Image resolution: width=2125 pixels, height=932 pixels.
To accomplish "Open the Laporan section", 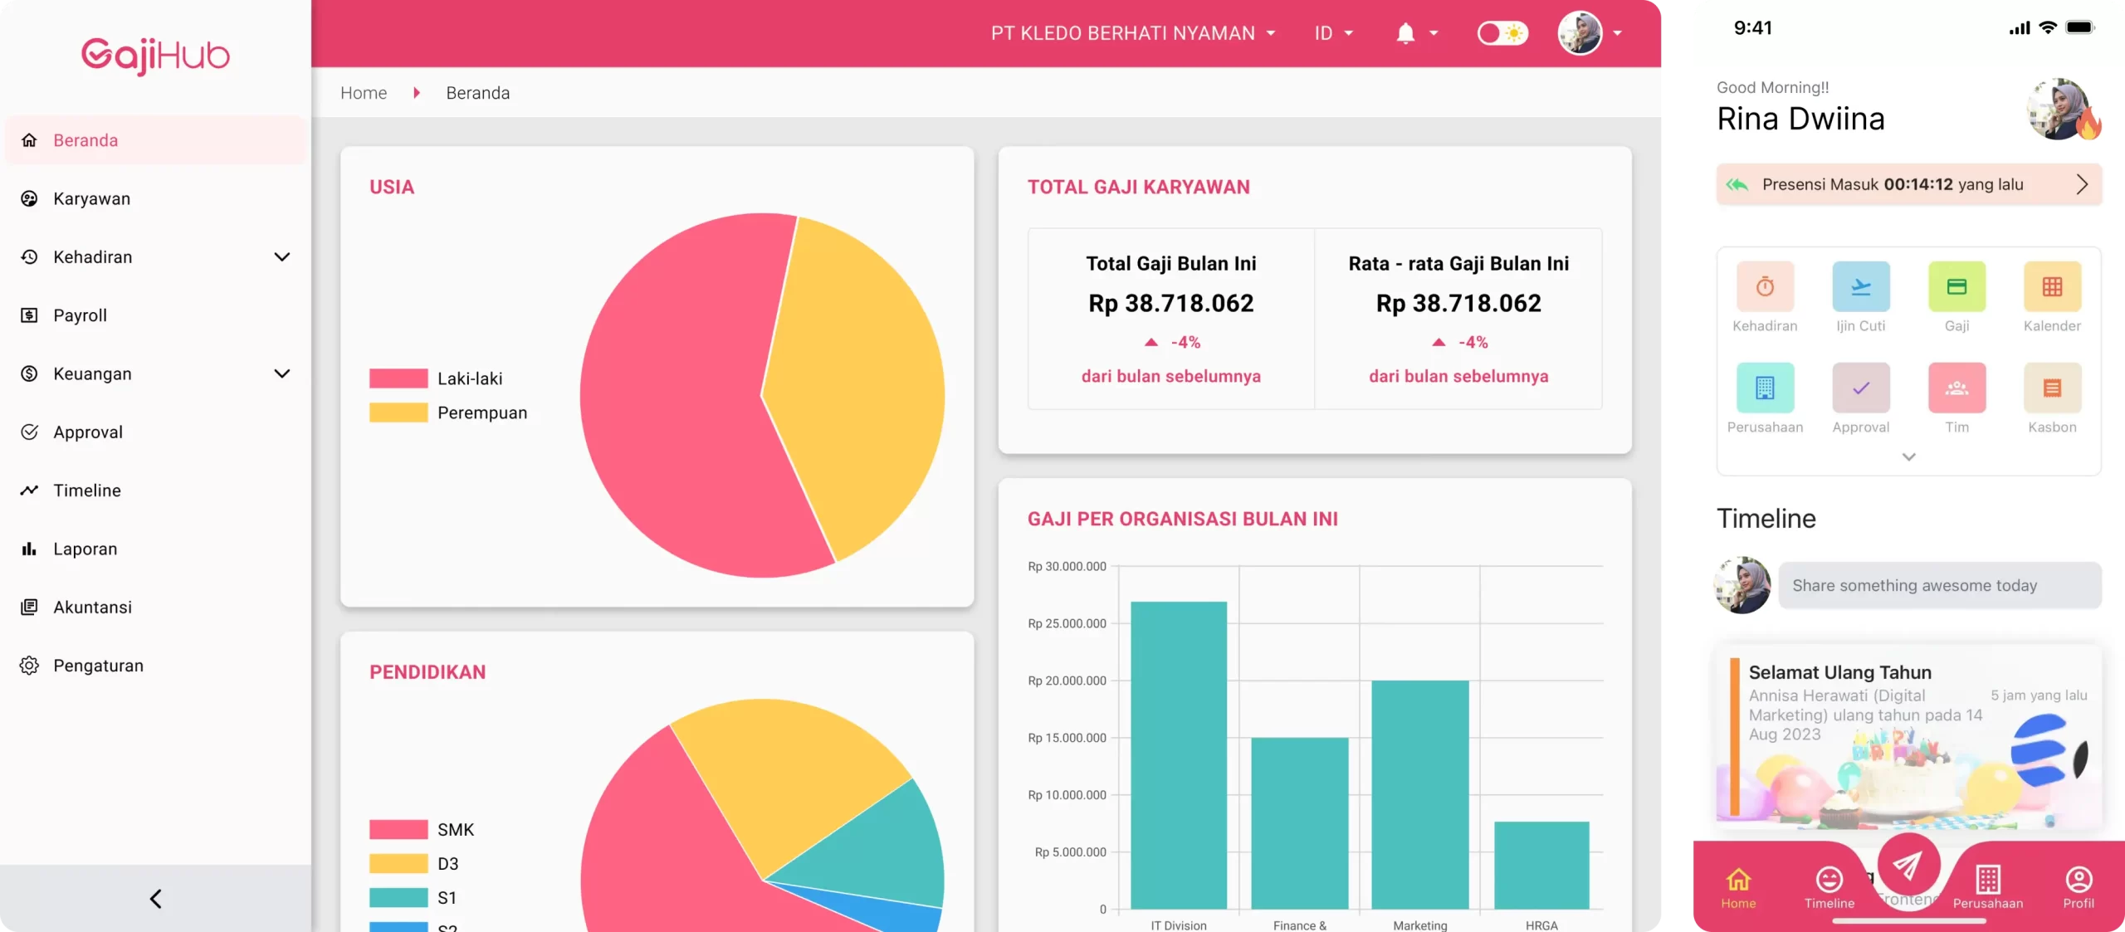I will coord(85,549).
